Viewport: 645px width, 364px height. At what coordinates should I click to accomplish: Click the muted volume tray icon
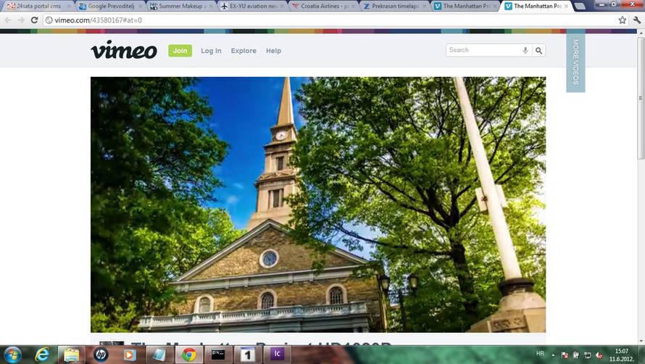pos(599,355)
